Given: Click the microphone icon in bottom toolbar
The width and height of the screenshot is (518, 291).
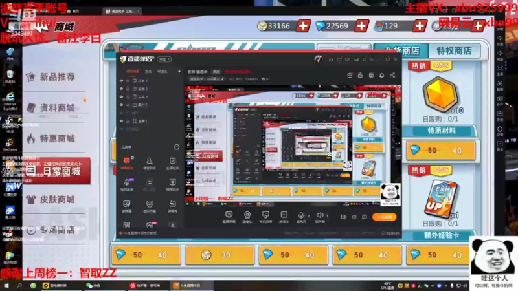Looking at the screenshot, I should [x=301, y=217].
